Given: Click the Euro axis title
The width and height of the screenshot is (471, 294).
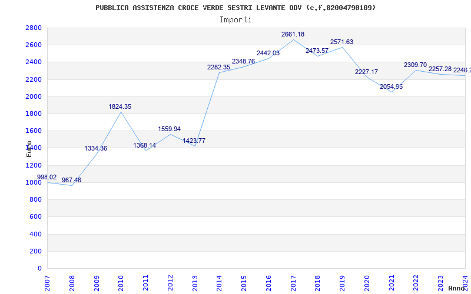Looking at the screenshot, I should [x=29, y=149].
